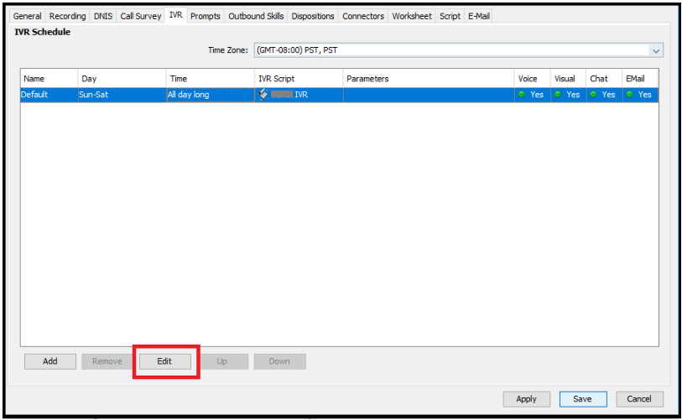This screenshot has height=420, width=682.
Task: Select the Default schedule name cell
Action: [49, 95]
